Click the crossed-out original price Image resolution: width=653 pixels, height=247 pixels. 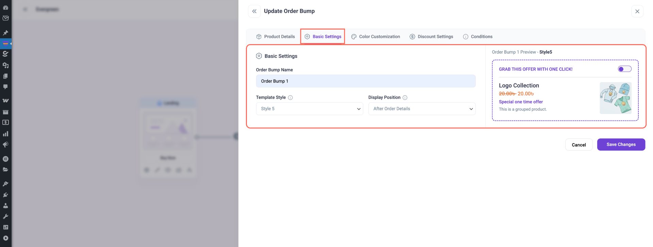click(507, 94)
